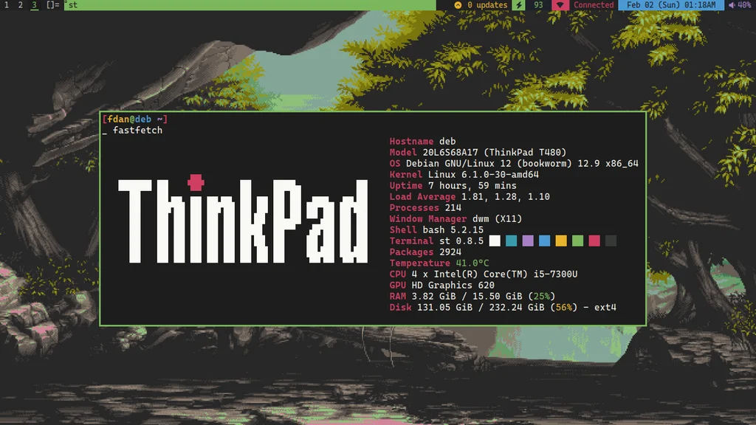Click the Window Manager dwm (X11) line
This screenshot has width=756, height=425.
tap(456, 218)
